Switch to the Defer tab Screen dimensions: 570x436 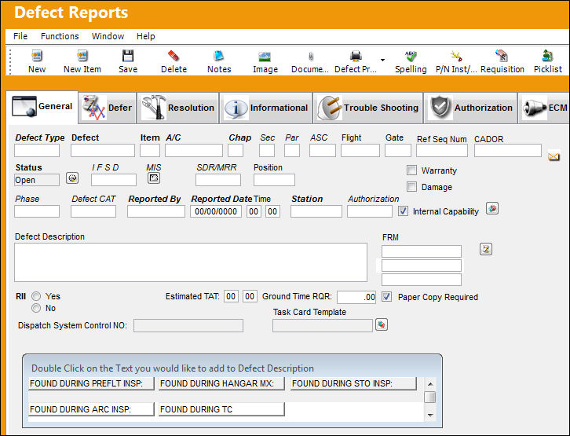108,108
